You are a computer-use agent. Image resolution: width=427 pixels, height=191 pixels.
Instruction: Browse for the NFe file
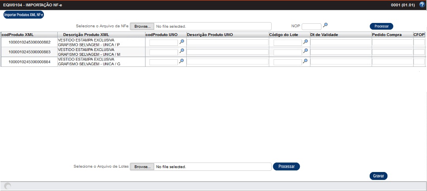[x=142, y=26]
